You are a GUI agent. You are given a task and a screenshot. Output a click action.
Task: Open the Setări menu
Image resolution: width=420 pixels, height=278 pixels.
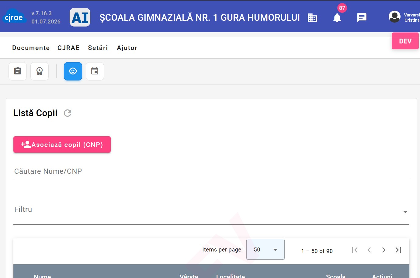98,48
